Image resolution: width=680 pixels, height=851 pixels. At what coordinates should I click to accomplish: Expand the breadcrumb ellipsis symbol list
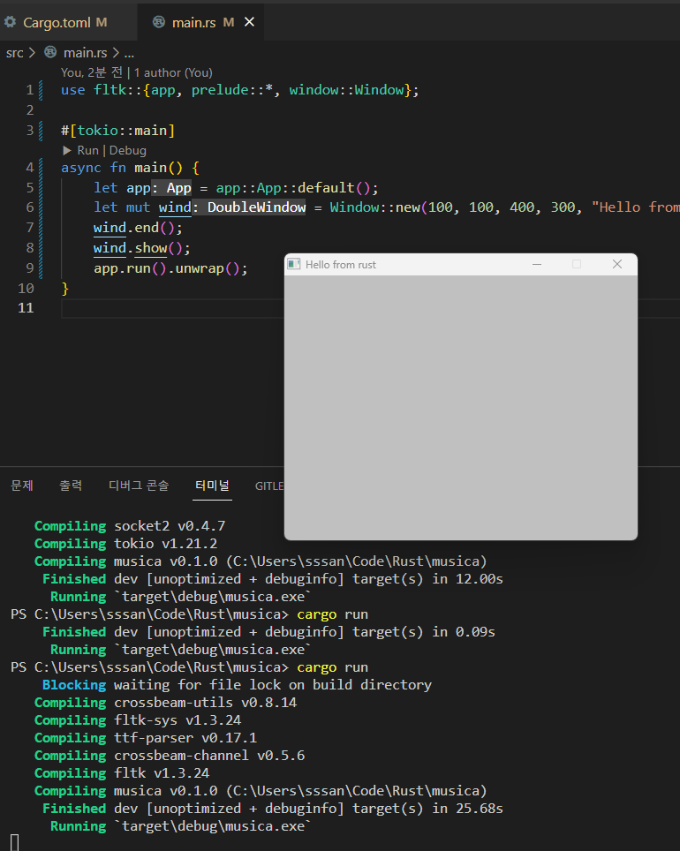click(129, 52)
